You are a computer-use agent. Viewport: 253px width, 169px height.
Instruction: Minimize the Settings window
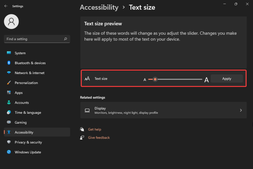point(224,4)
